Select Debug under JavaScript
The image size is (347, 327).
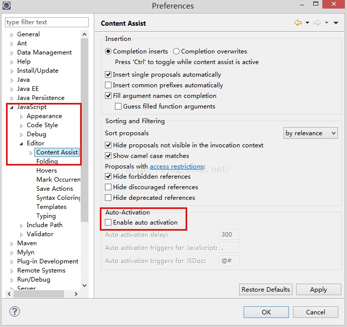click(36, 134)
